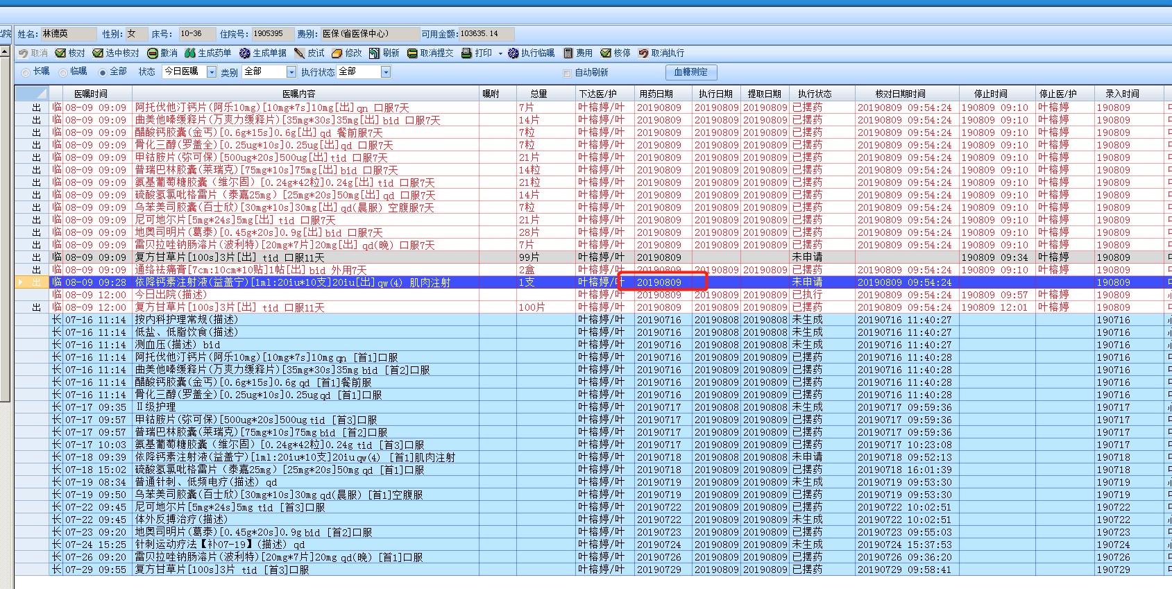Viewport: 1172px width, 589px height.
Task: Click the 执行日期 column header
Action: click(716, 94)
